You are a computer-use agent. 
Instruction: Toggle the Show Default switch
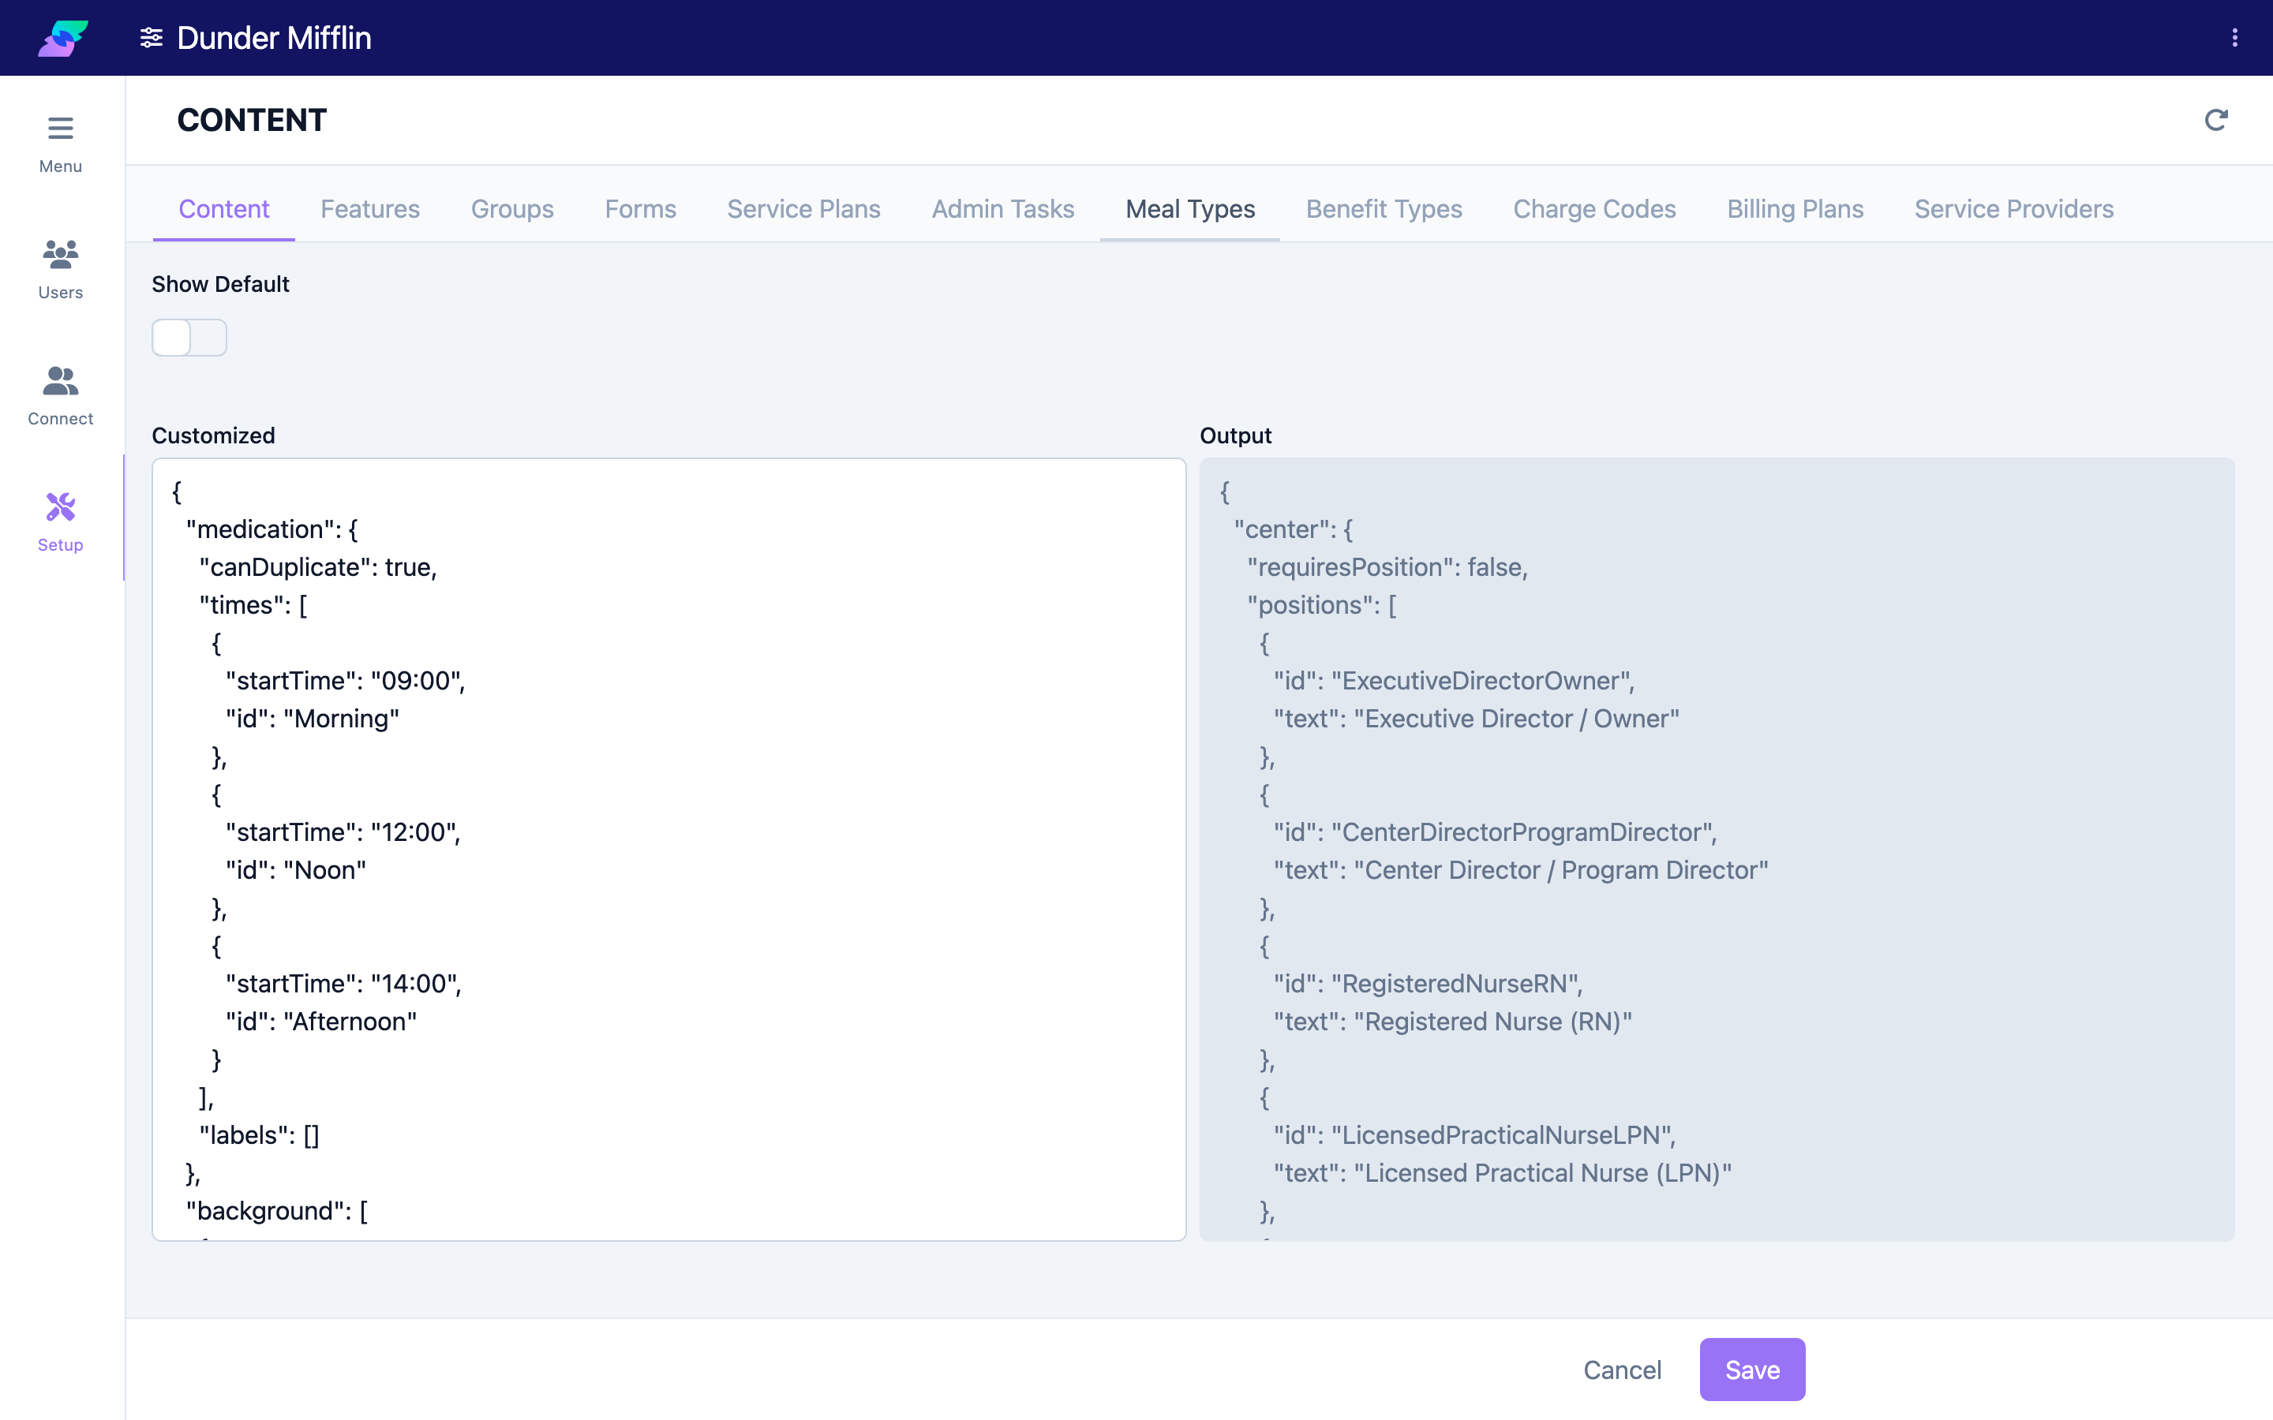[189, 337]
